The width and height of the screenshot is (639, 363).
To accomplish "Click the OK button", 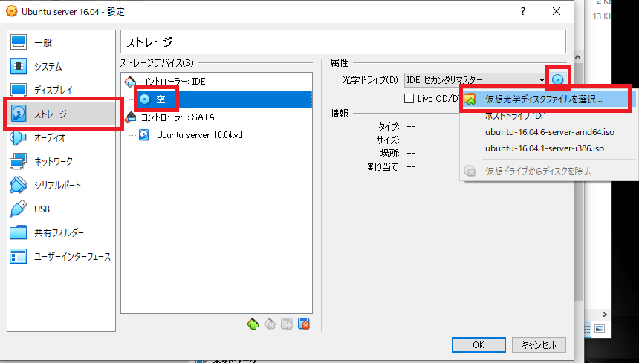I will tap(479, 345).
